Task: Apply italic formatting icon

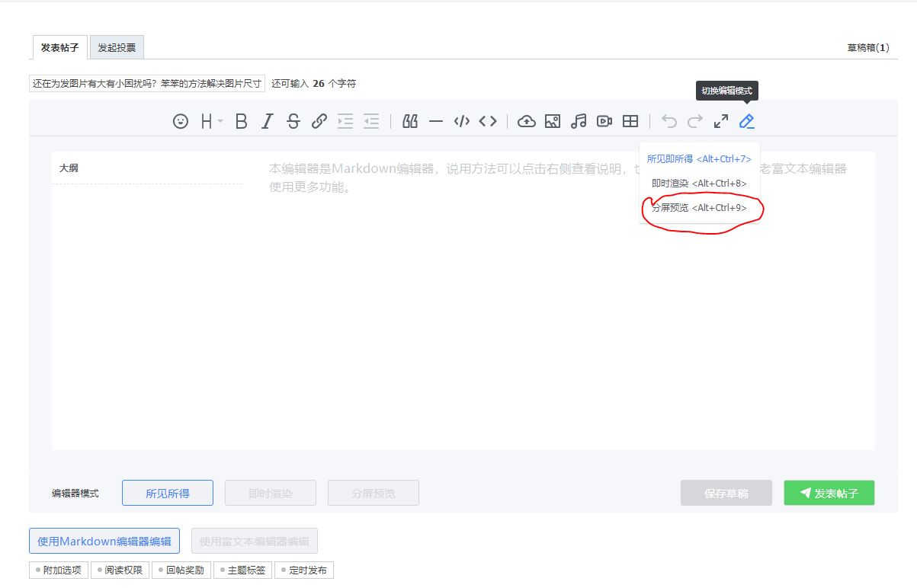Action: tap(267, 121)
